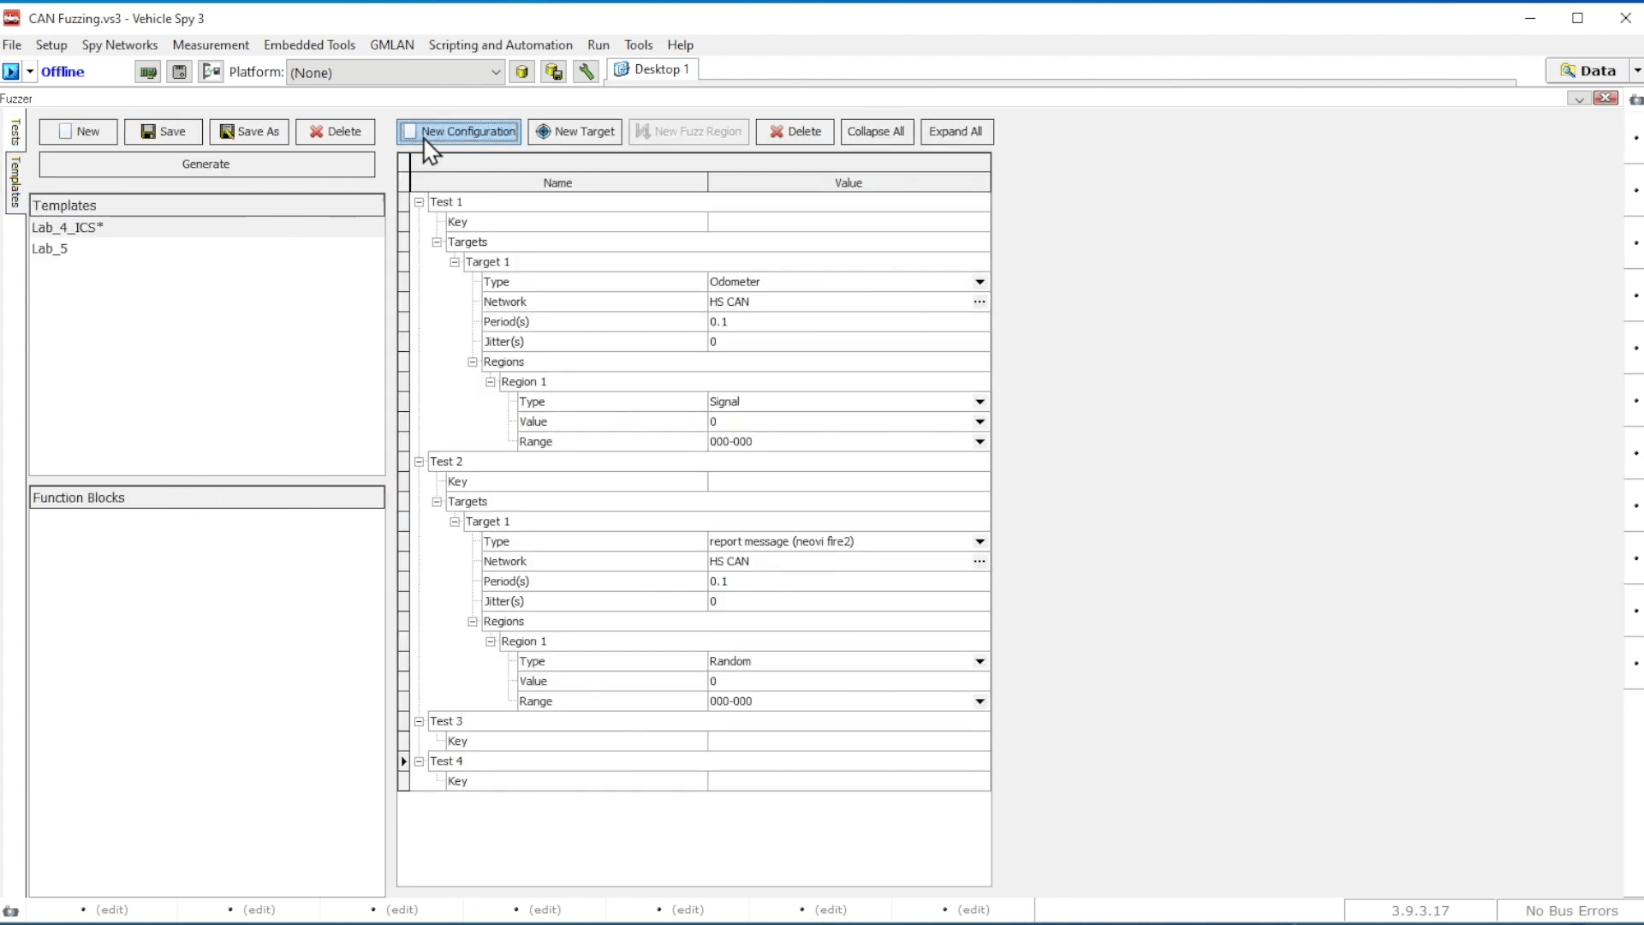Screen dimensions: 1644x925
Task: Collapse the Test 1 tree node
Action: point(420,202)
